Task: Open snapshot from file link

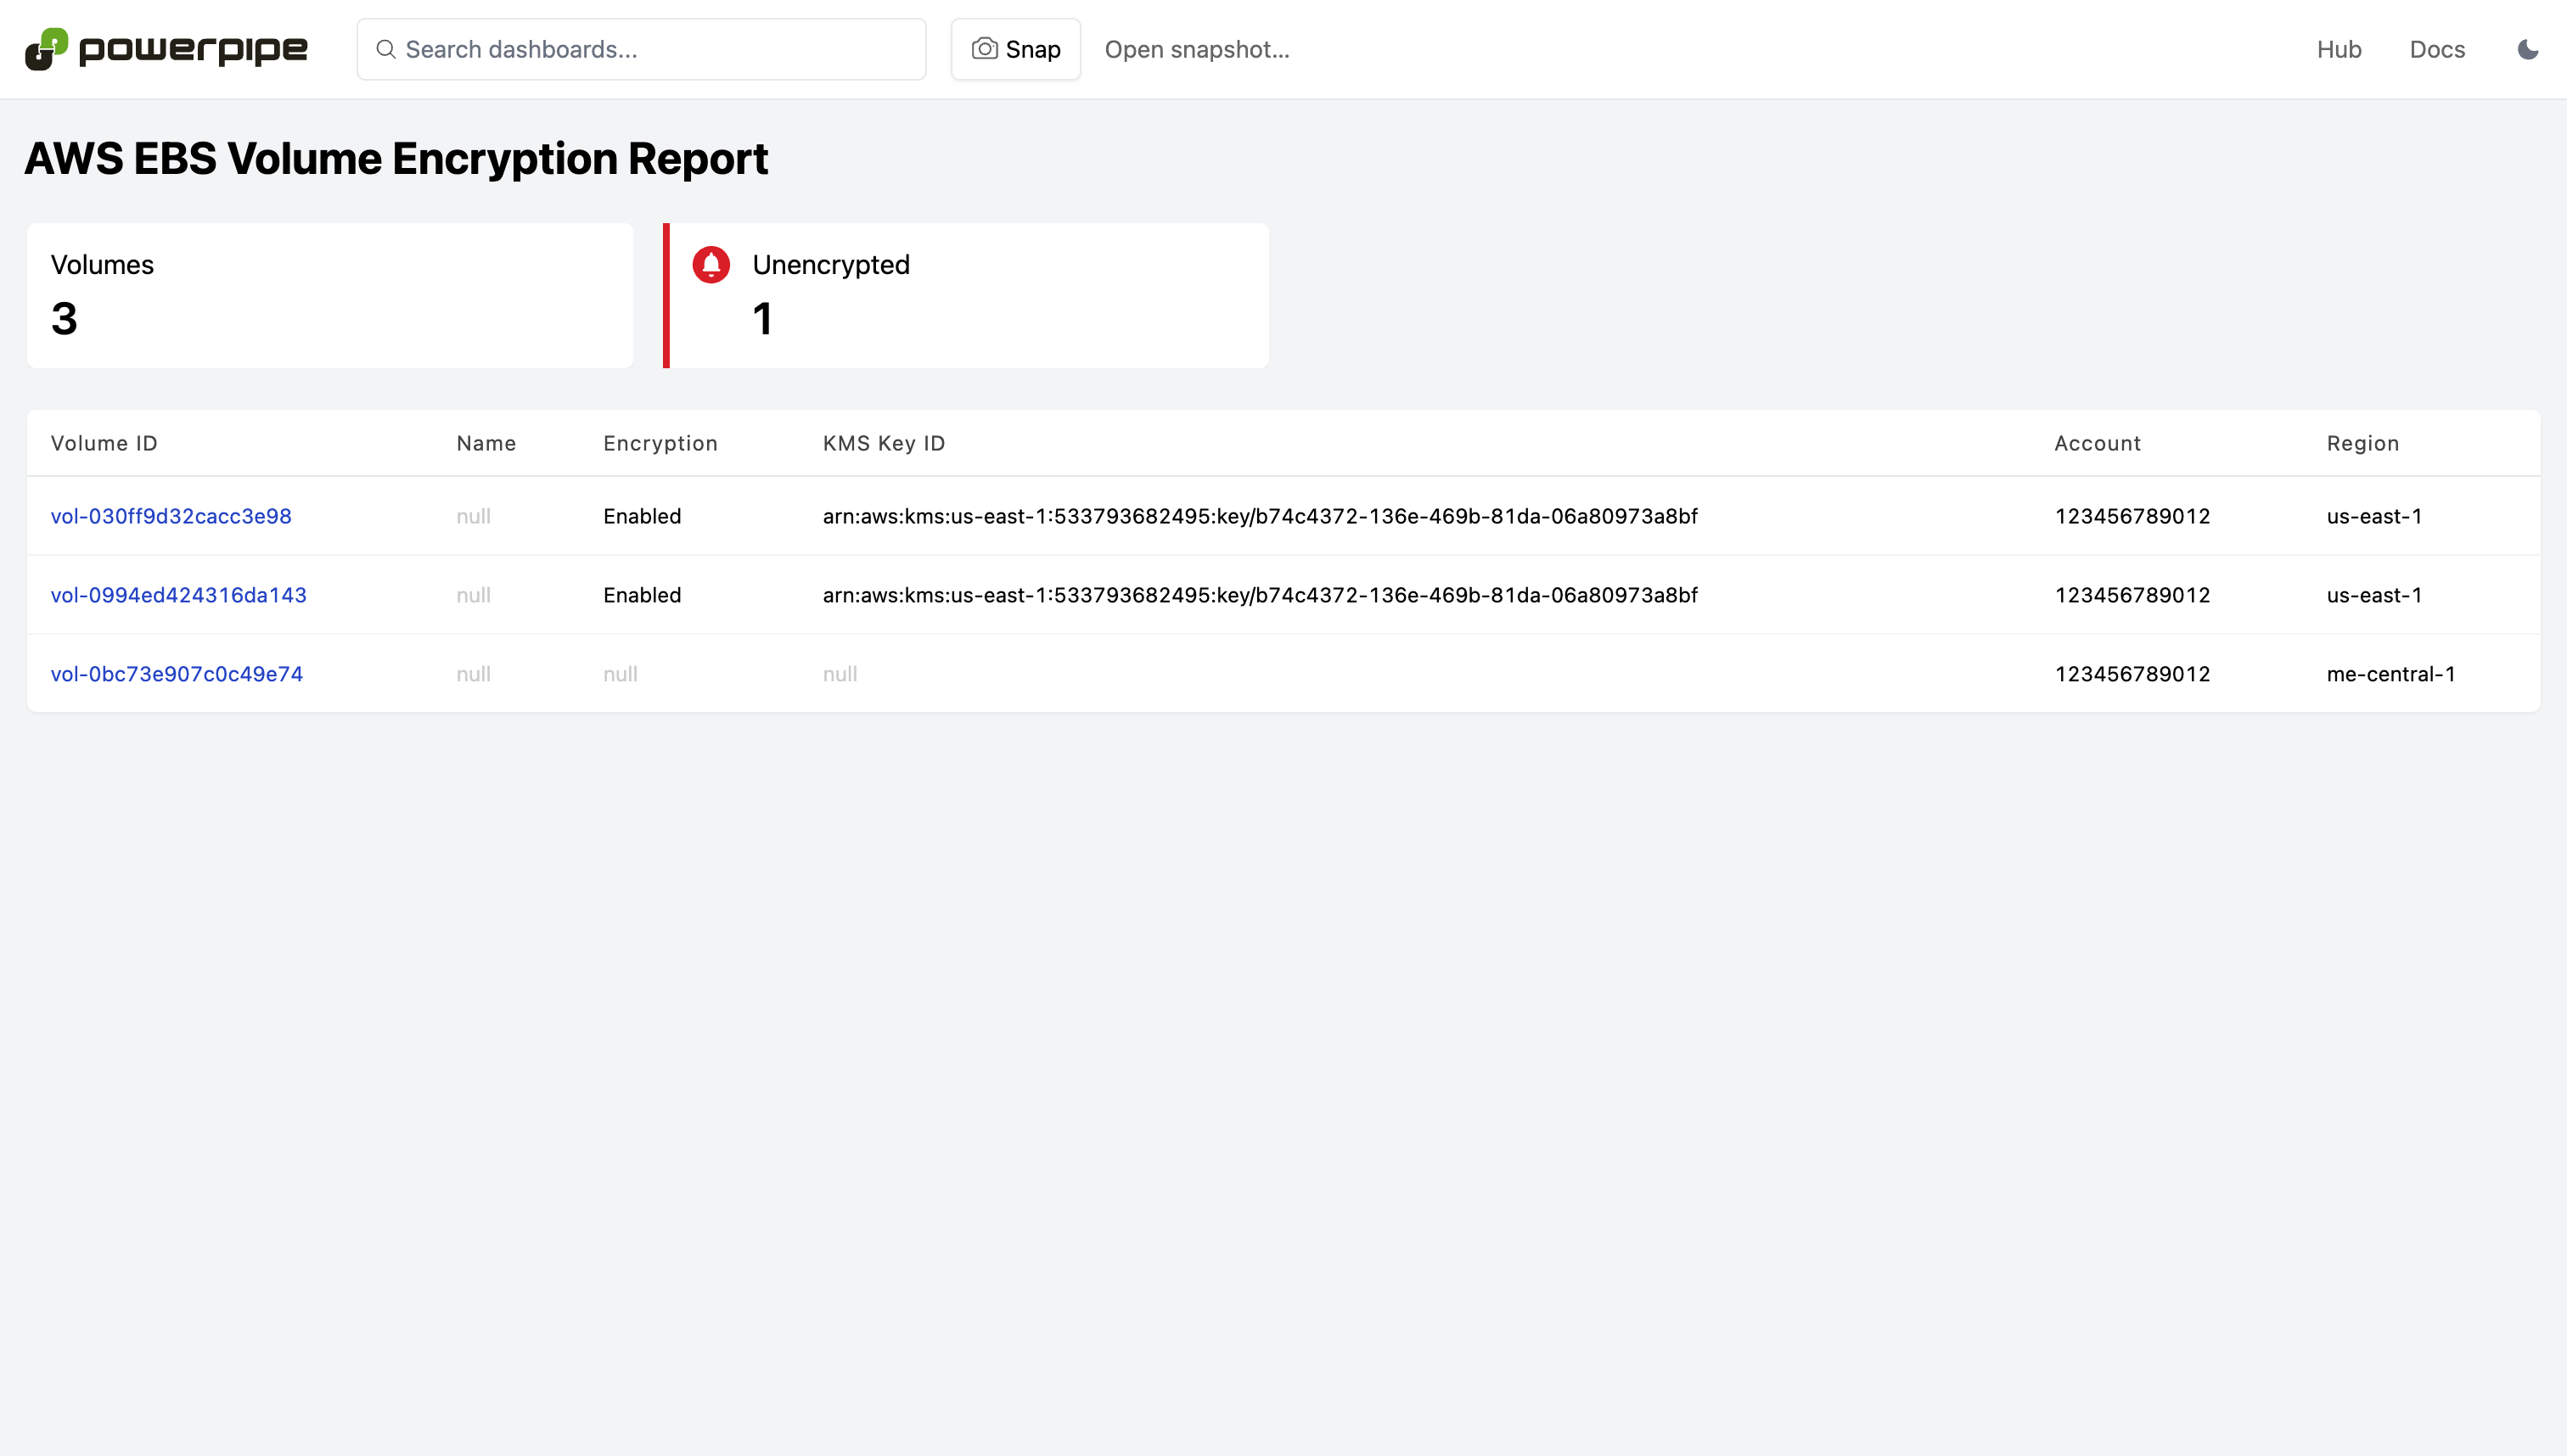Action: 1196,49
